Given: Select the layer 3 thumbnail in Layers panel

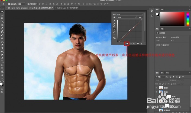Looking at the screenshot, I should coord(161,88).
